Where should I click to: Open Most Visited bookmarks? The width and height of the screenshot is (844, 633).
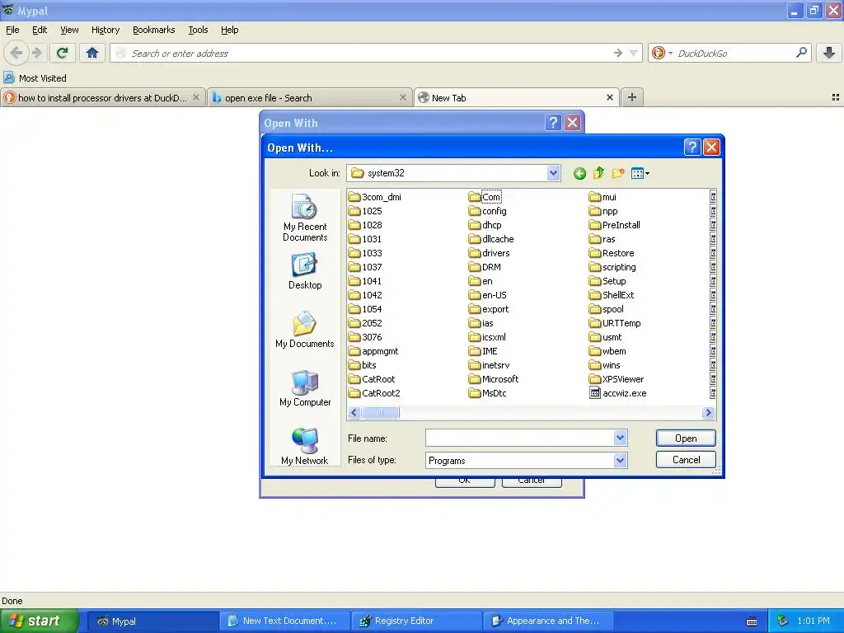tap(35, 78)
